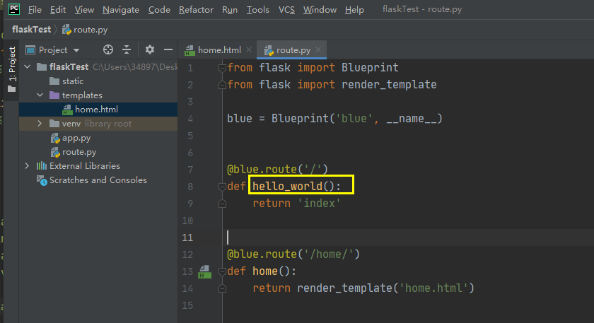Click flaskTest in the breadcrumb bar
The image size is (594, 323).
point(31,30)
